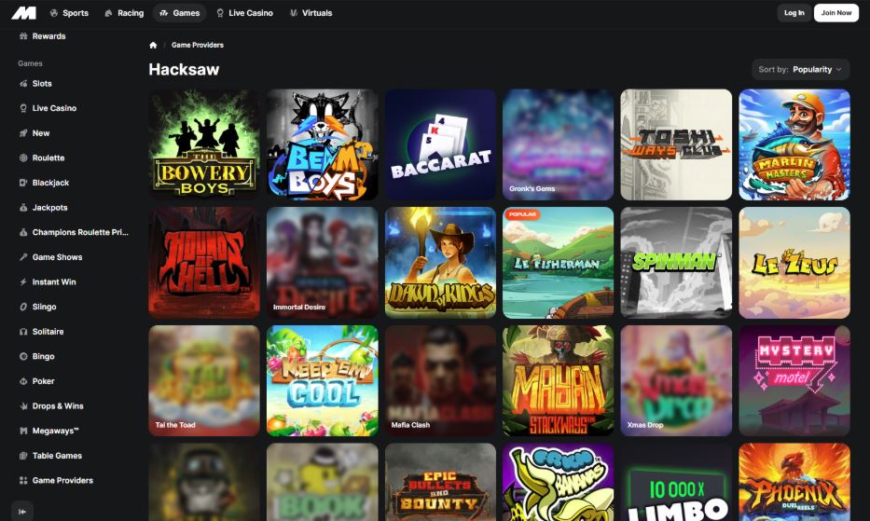Image resolution: width=870 pixels, height=521 pixels.
Task: Click the New rocket icon
Action: tap(23, 133)
